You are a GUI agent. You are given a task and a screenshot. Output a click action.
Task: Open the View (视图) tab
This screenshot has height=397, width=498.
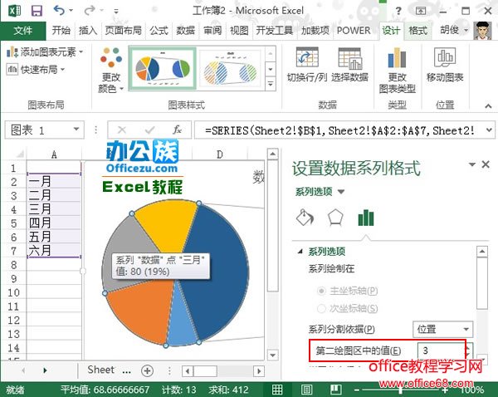pos(239,31)
